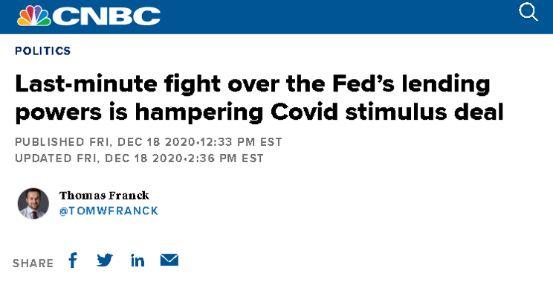Click the word "hampering" in headline
The height and width of the screenshot is (285, 553).
point(199,112)
